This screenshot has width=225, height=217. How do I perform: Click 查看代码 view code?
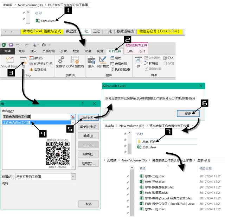[x=119, y=64]
